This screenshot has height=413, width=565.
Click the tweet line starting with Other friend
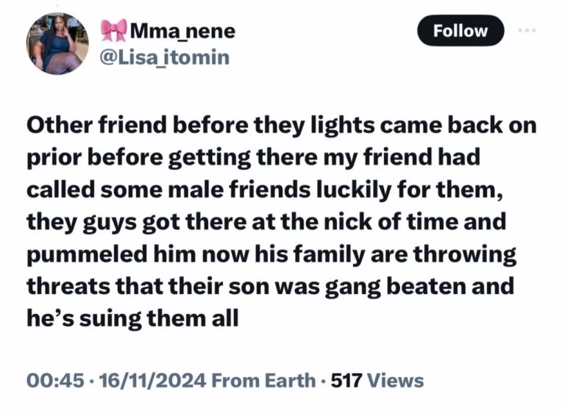[282, 126]
